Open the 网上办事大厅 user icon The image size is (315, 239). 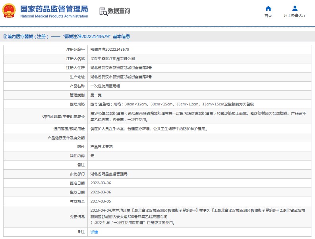click(x=295, y=8)
